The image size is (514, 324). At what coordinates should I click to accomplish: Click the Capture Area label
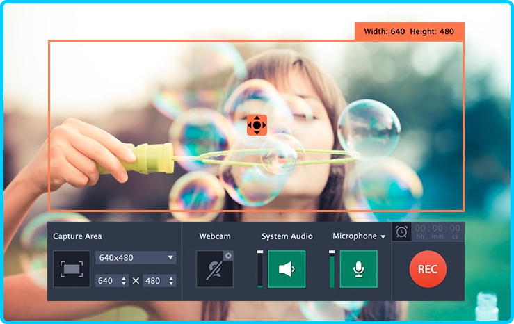[x=77, y=236]
